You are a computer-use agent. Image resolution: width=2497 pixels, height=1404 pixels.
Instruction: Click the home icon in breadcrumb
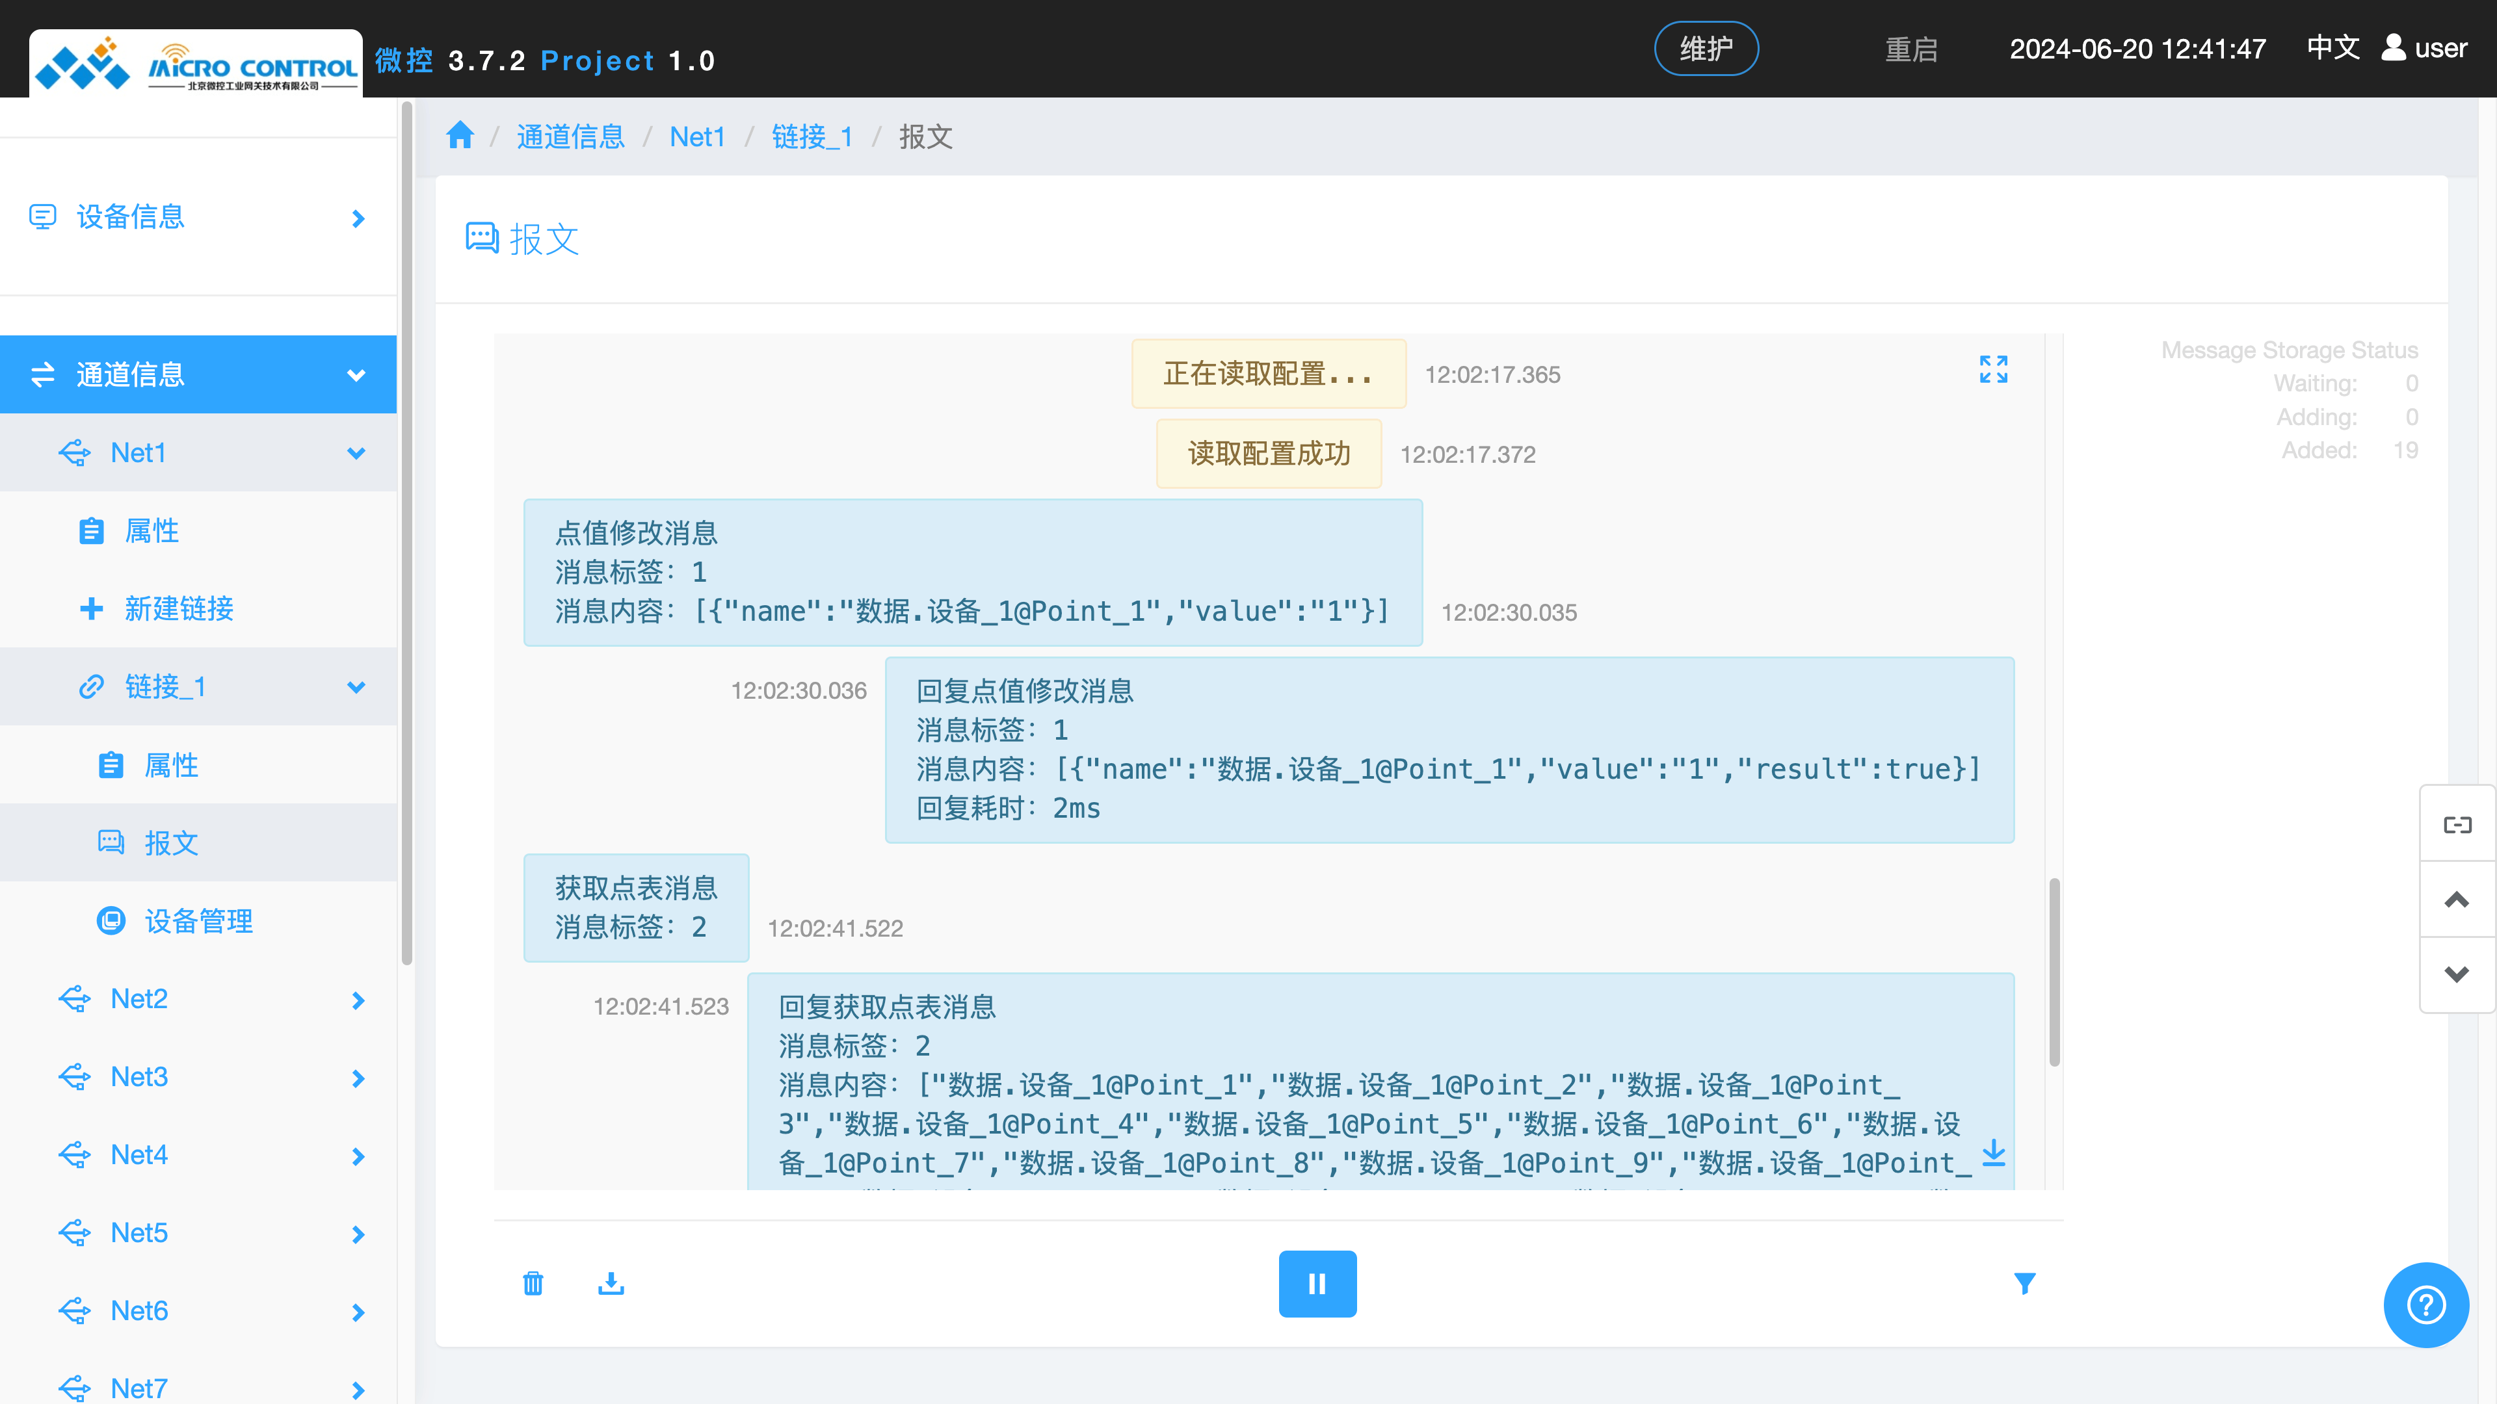point(460,136)
